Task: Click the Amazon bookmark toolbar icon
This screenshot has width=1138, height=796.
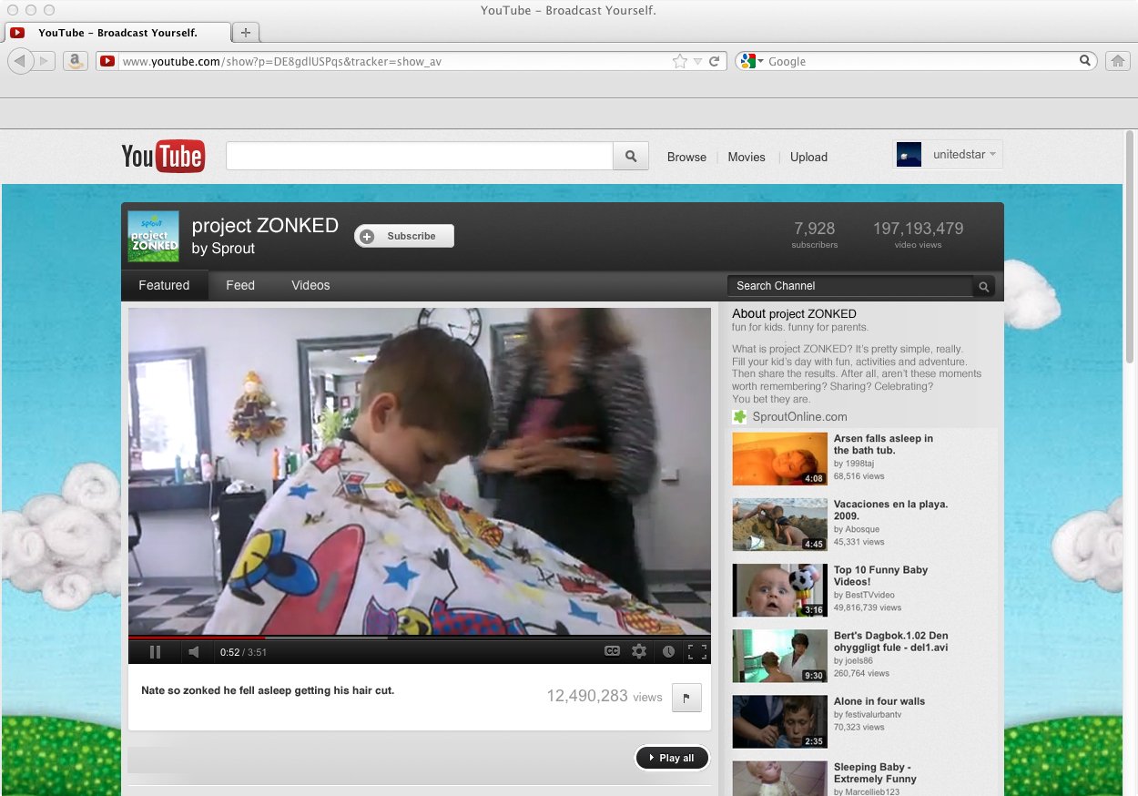Action: click(76, 61)
